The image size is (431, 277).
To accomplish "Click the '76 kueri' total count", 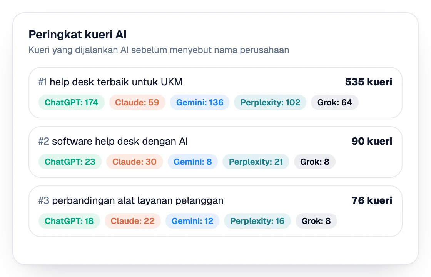I will pos(372,200).
